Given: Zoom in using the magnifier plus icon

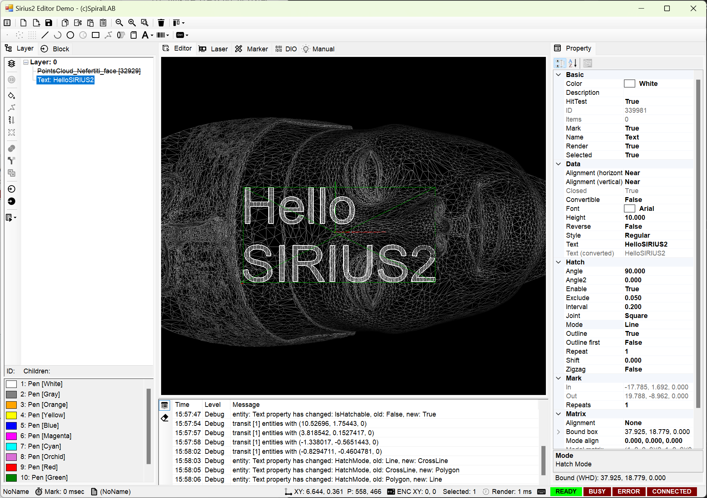Looking at the screenshot, I should coord(132,23).
